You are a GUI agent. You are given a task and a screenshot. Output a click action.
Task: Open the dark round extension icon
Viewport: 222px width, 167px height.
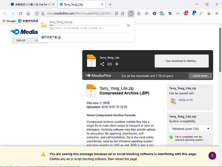click(x=154, y=14)
